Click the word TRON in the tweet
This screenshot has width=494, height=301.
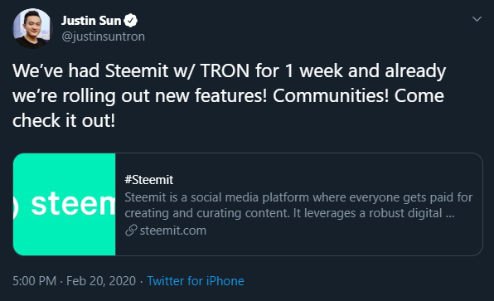point(225,70)
